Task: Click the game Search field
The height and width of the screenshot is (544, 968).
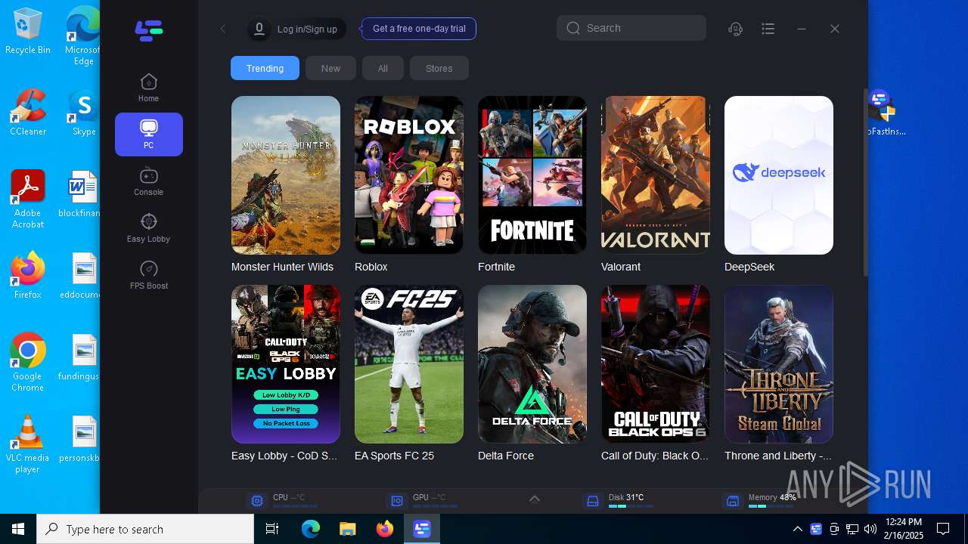Action: [x=631, y=28]
